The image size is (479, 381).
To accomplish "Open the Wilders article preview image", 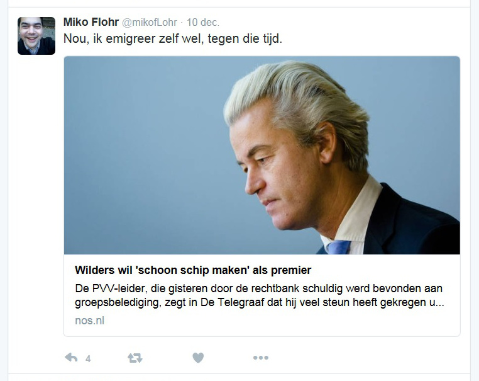I will (x=262, y=155).
